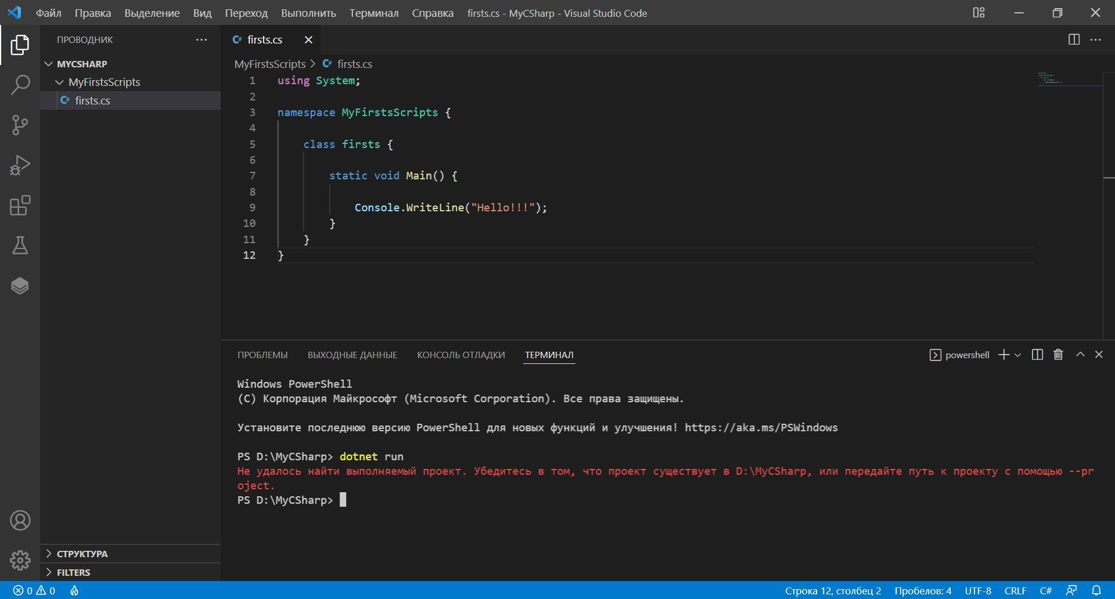Open the Extensions view

click(20, 205)
